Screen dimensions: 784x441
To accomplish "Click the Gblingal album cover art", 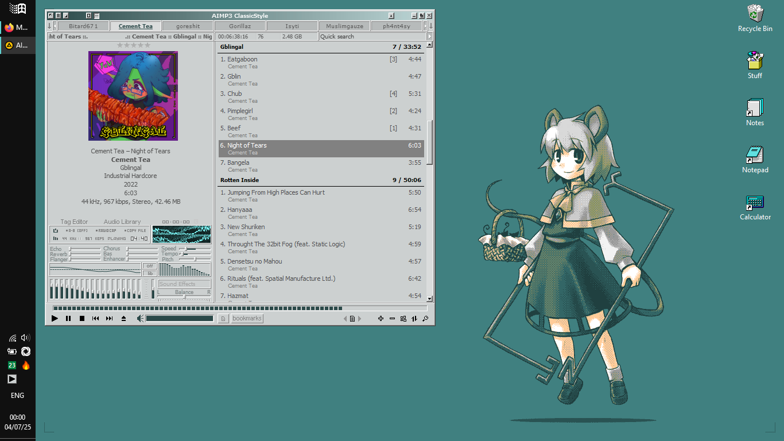I will click(x=133, y=96).
